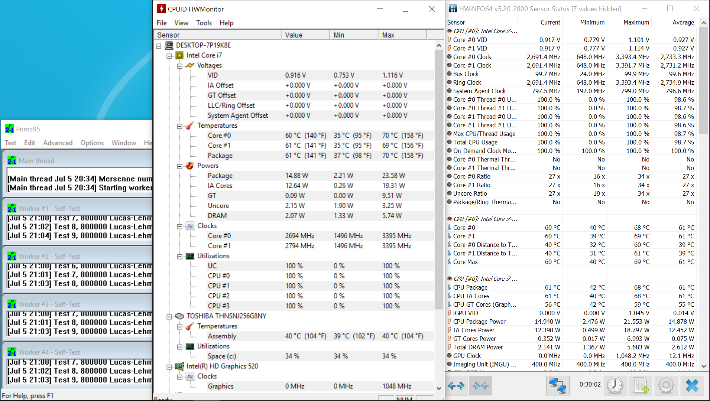Click TOSHIBA drive icon in HWMonitor tree
Image resolution: width=710 pixels, height=401 pixels.
[x=179, y=316]
